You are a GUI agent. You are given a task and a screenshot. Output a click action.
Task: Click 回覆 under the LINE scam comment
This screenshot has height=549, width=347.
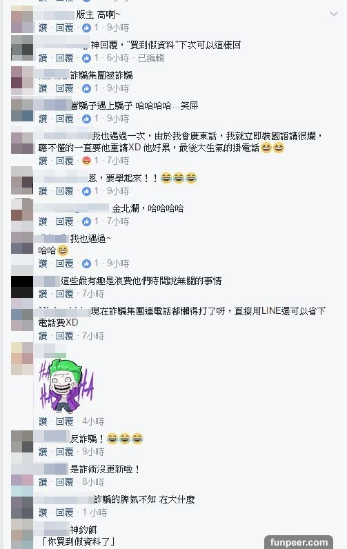[x=65, y=336]
